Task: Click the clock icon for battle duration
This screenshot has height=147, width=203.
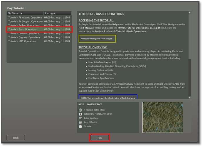Action: [80, 110]
